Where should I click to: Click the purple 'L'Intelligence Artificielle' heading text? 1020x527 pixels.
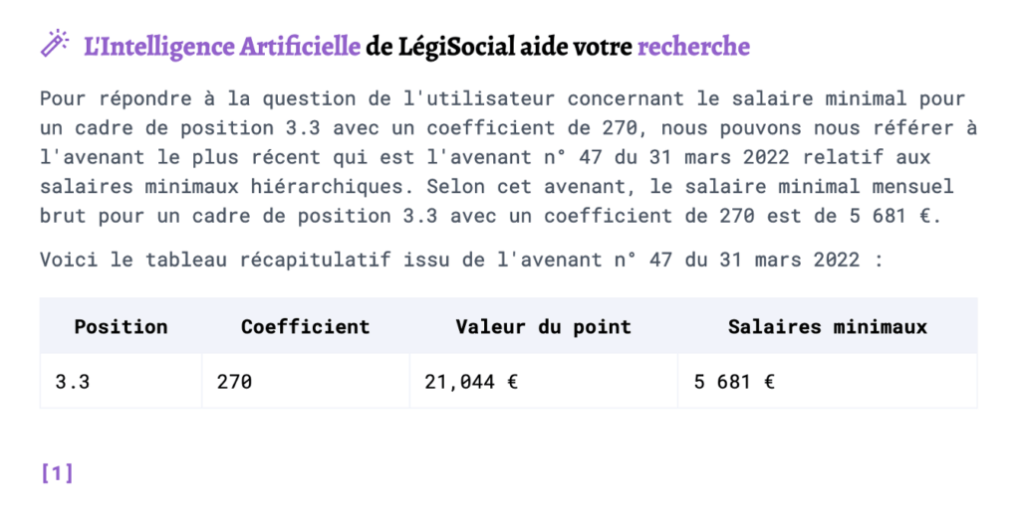pos(222,47)
